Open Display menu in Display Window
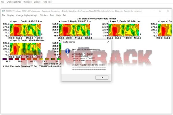 pos(11,15)
